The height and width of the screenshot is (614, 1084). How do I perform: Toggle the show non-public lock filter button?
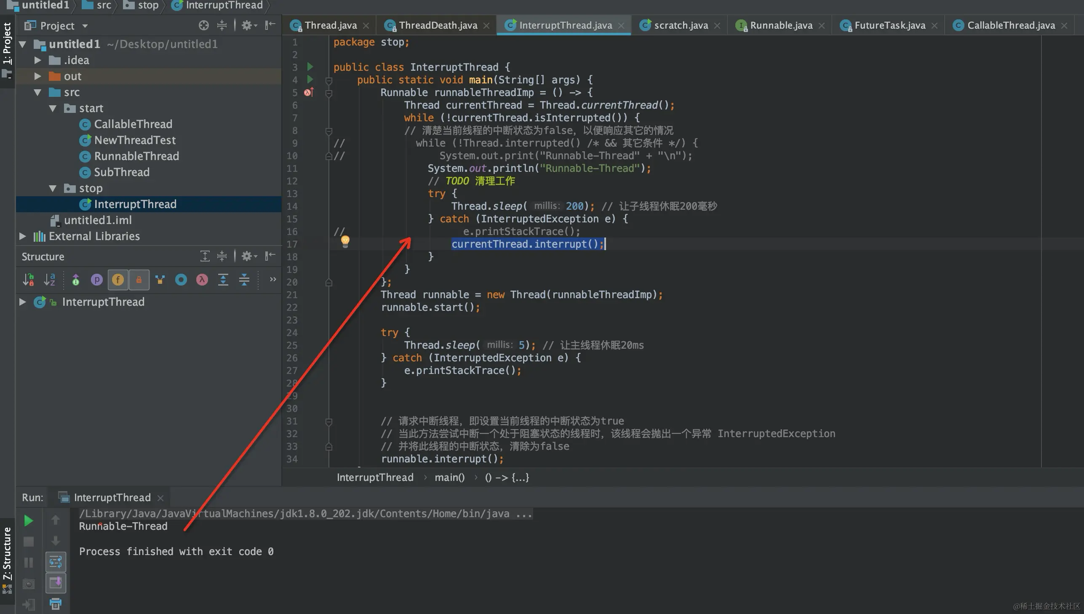click(x=139, y=280)
